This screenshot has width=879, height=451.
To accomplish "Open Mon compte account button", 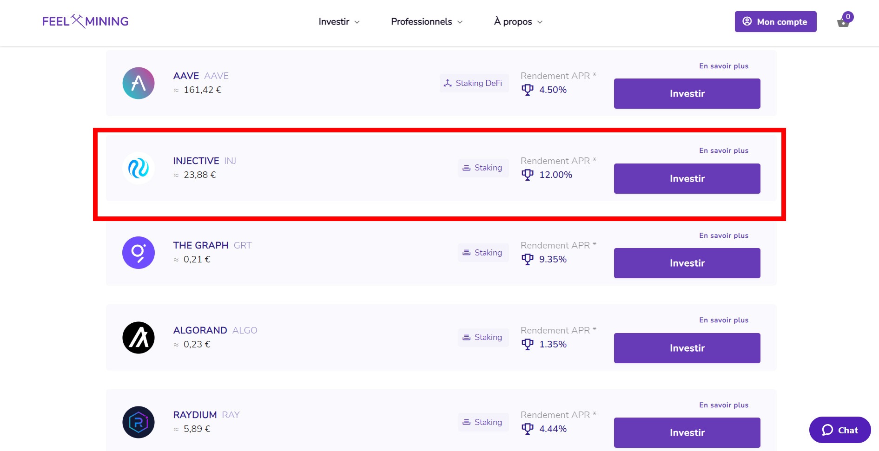I will point(775,22).
